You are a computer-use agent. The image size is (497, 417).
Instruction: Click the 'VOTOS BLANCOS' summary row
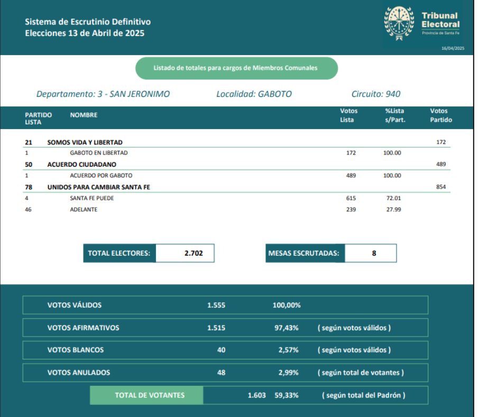pyautogui.click(x=225, y=350)
